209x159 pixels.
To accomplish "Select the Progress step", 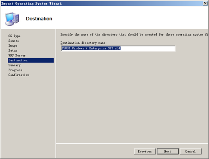I will pyautogui.click(x=15, y=70).
